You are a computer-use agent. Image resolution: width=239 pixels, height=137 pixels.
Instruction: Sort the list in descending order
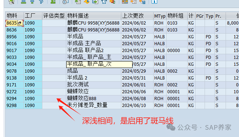tap(32, 1)
